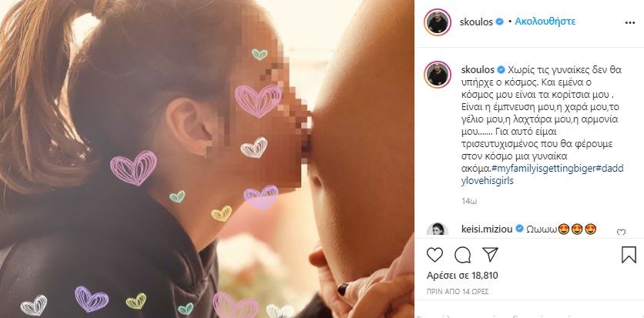Like the post with the heart icon
This screenshot has height=318, width=644.
[x=434, y=255]
